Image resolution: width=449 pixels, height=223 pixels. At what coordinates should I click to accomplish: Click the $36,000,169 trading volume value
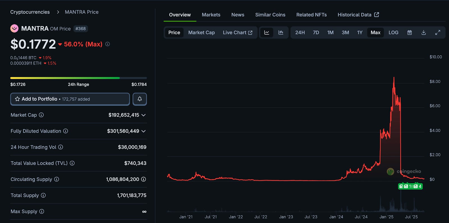(132, 147)
